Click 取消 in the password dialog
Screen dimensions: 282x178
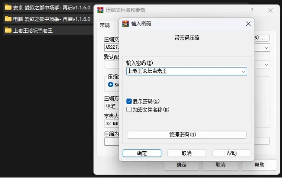tap(187, 153)
